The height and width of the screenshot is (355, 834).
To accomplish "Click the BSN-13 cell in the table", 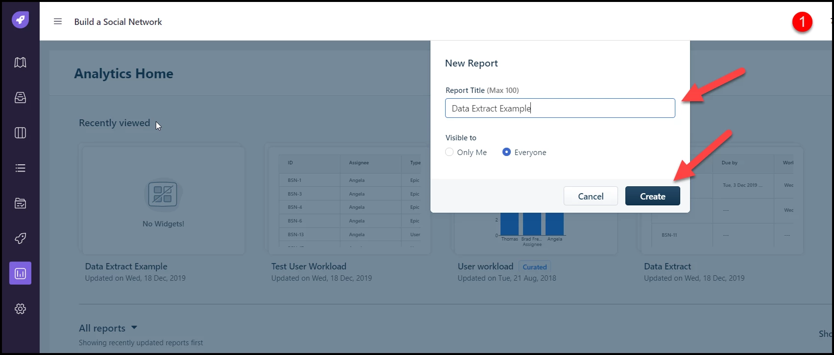I will pos(296,235).
